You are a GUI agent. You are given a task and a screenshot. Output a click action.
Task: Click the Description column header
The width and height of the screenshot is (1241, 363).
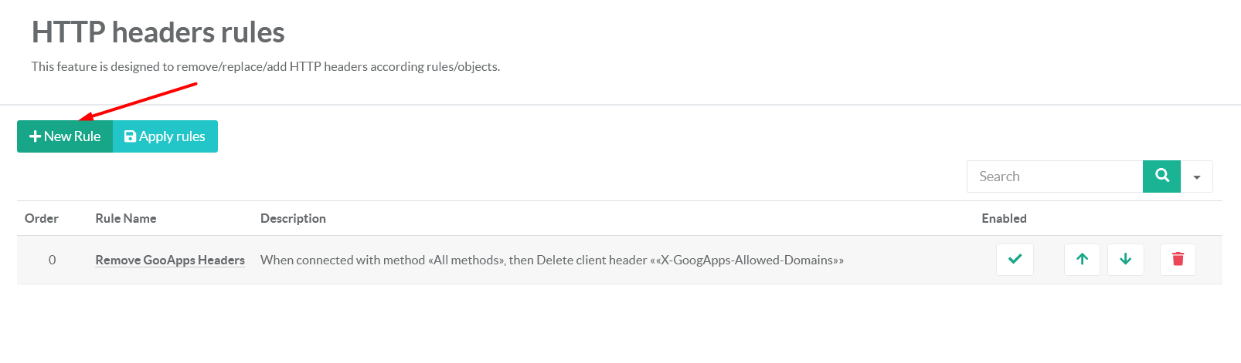[x=293, y=219]
